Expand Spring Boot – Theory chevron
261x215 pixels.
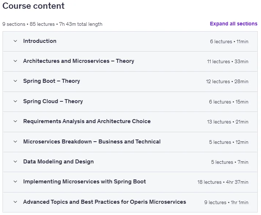15,81
